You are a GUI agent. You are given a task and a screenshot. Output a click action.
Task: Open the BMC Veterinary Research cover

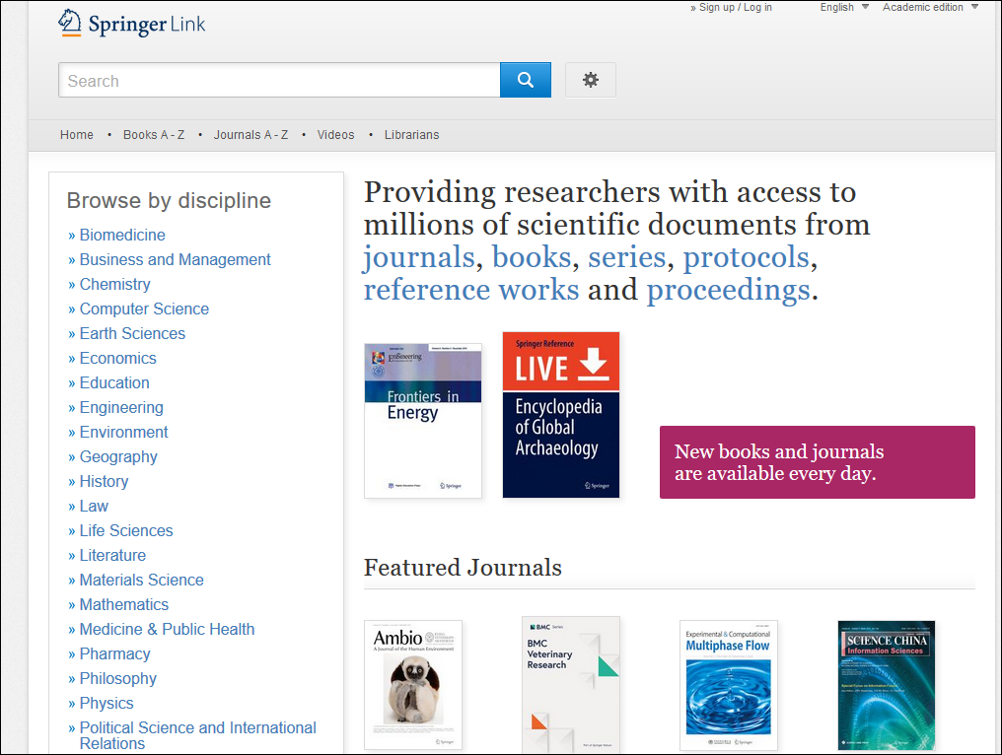click(x=571, y=685)
